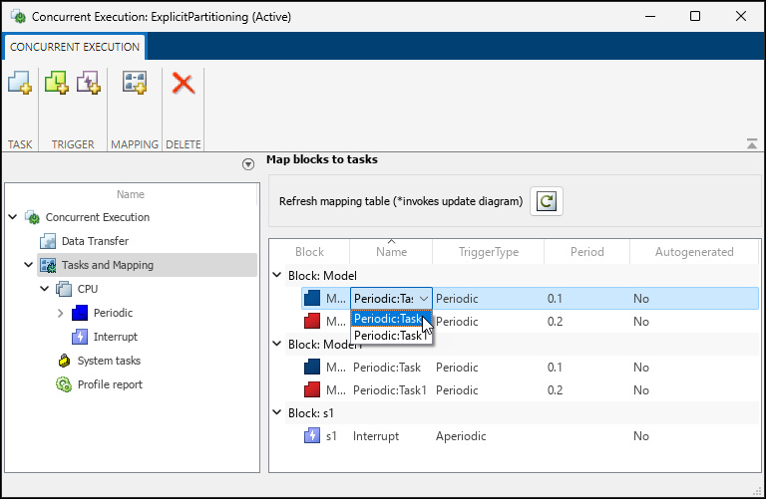Click the Period column header
Screen dimensions: 766x499
586,252
